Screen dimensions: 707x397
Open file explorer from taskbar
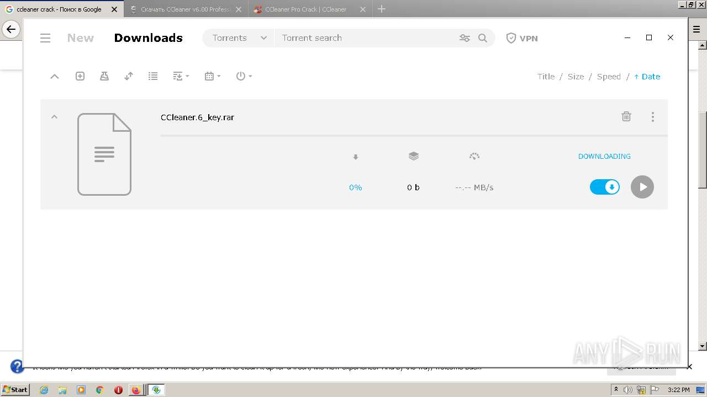[x=62, y=390]
